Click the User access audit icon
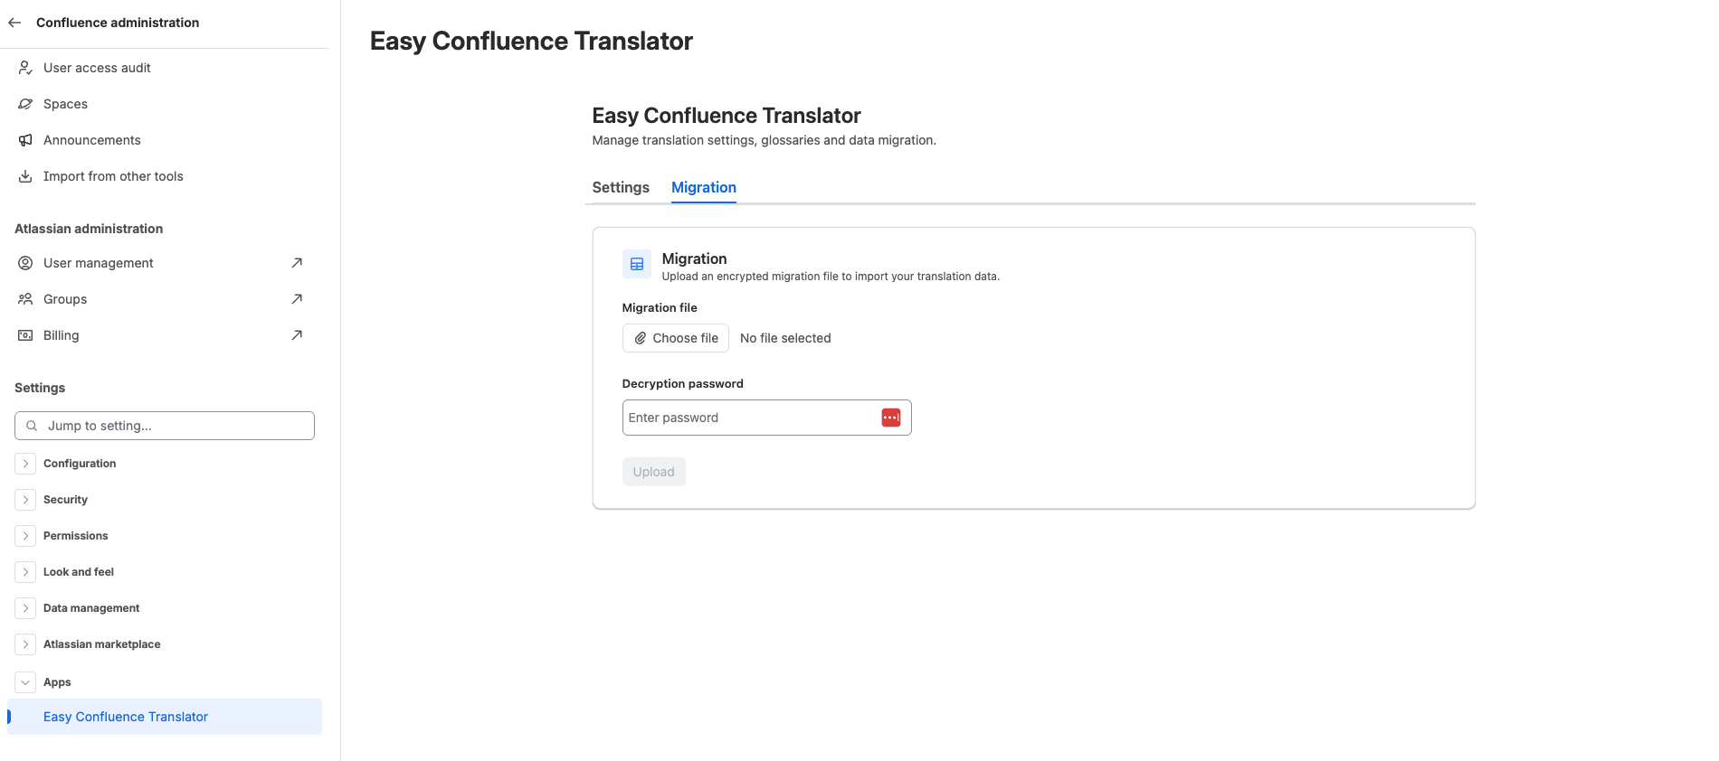 click(25, 68)
